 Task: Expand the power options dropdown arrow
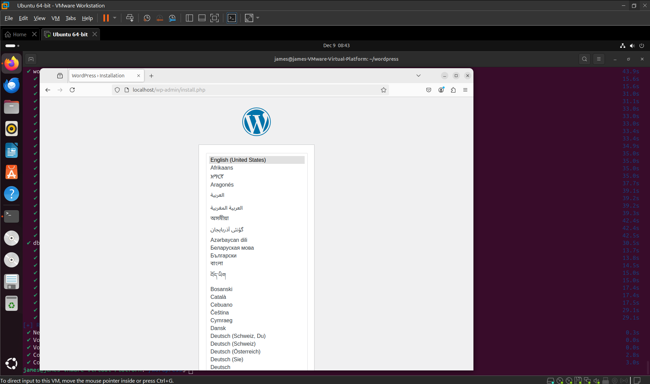pos(115,18)
